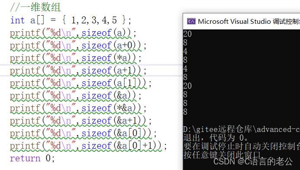Click the first console output 20

[x=187, y=34]
